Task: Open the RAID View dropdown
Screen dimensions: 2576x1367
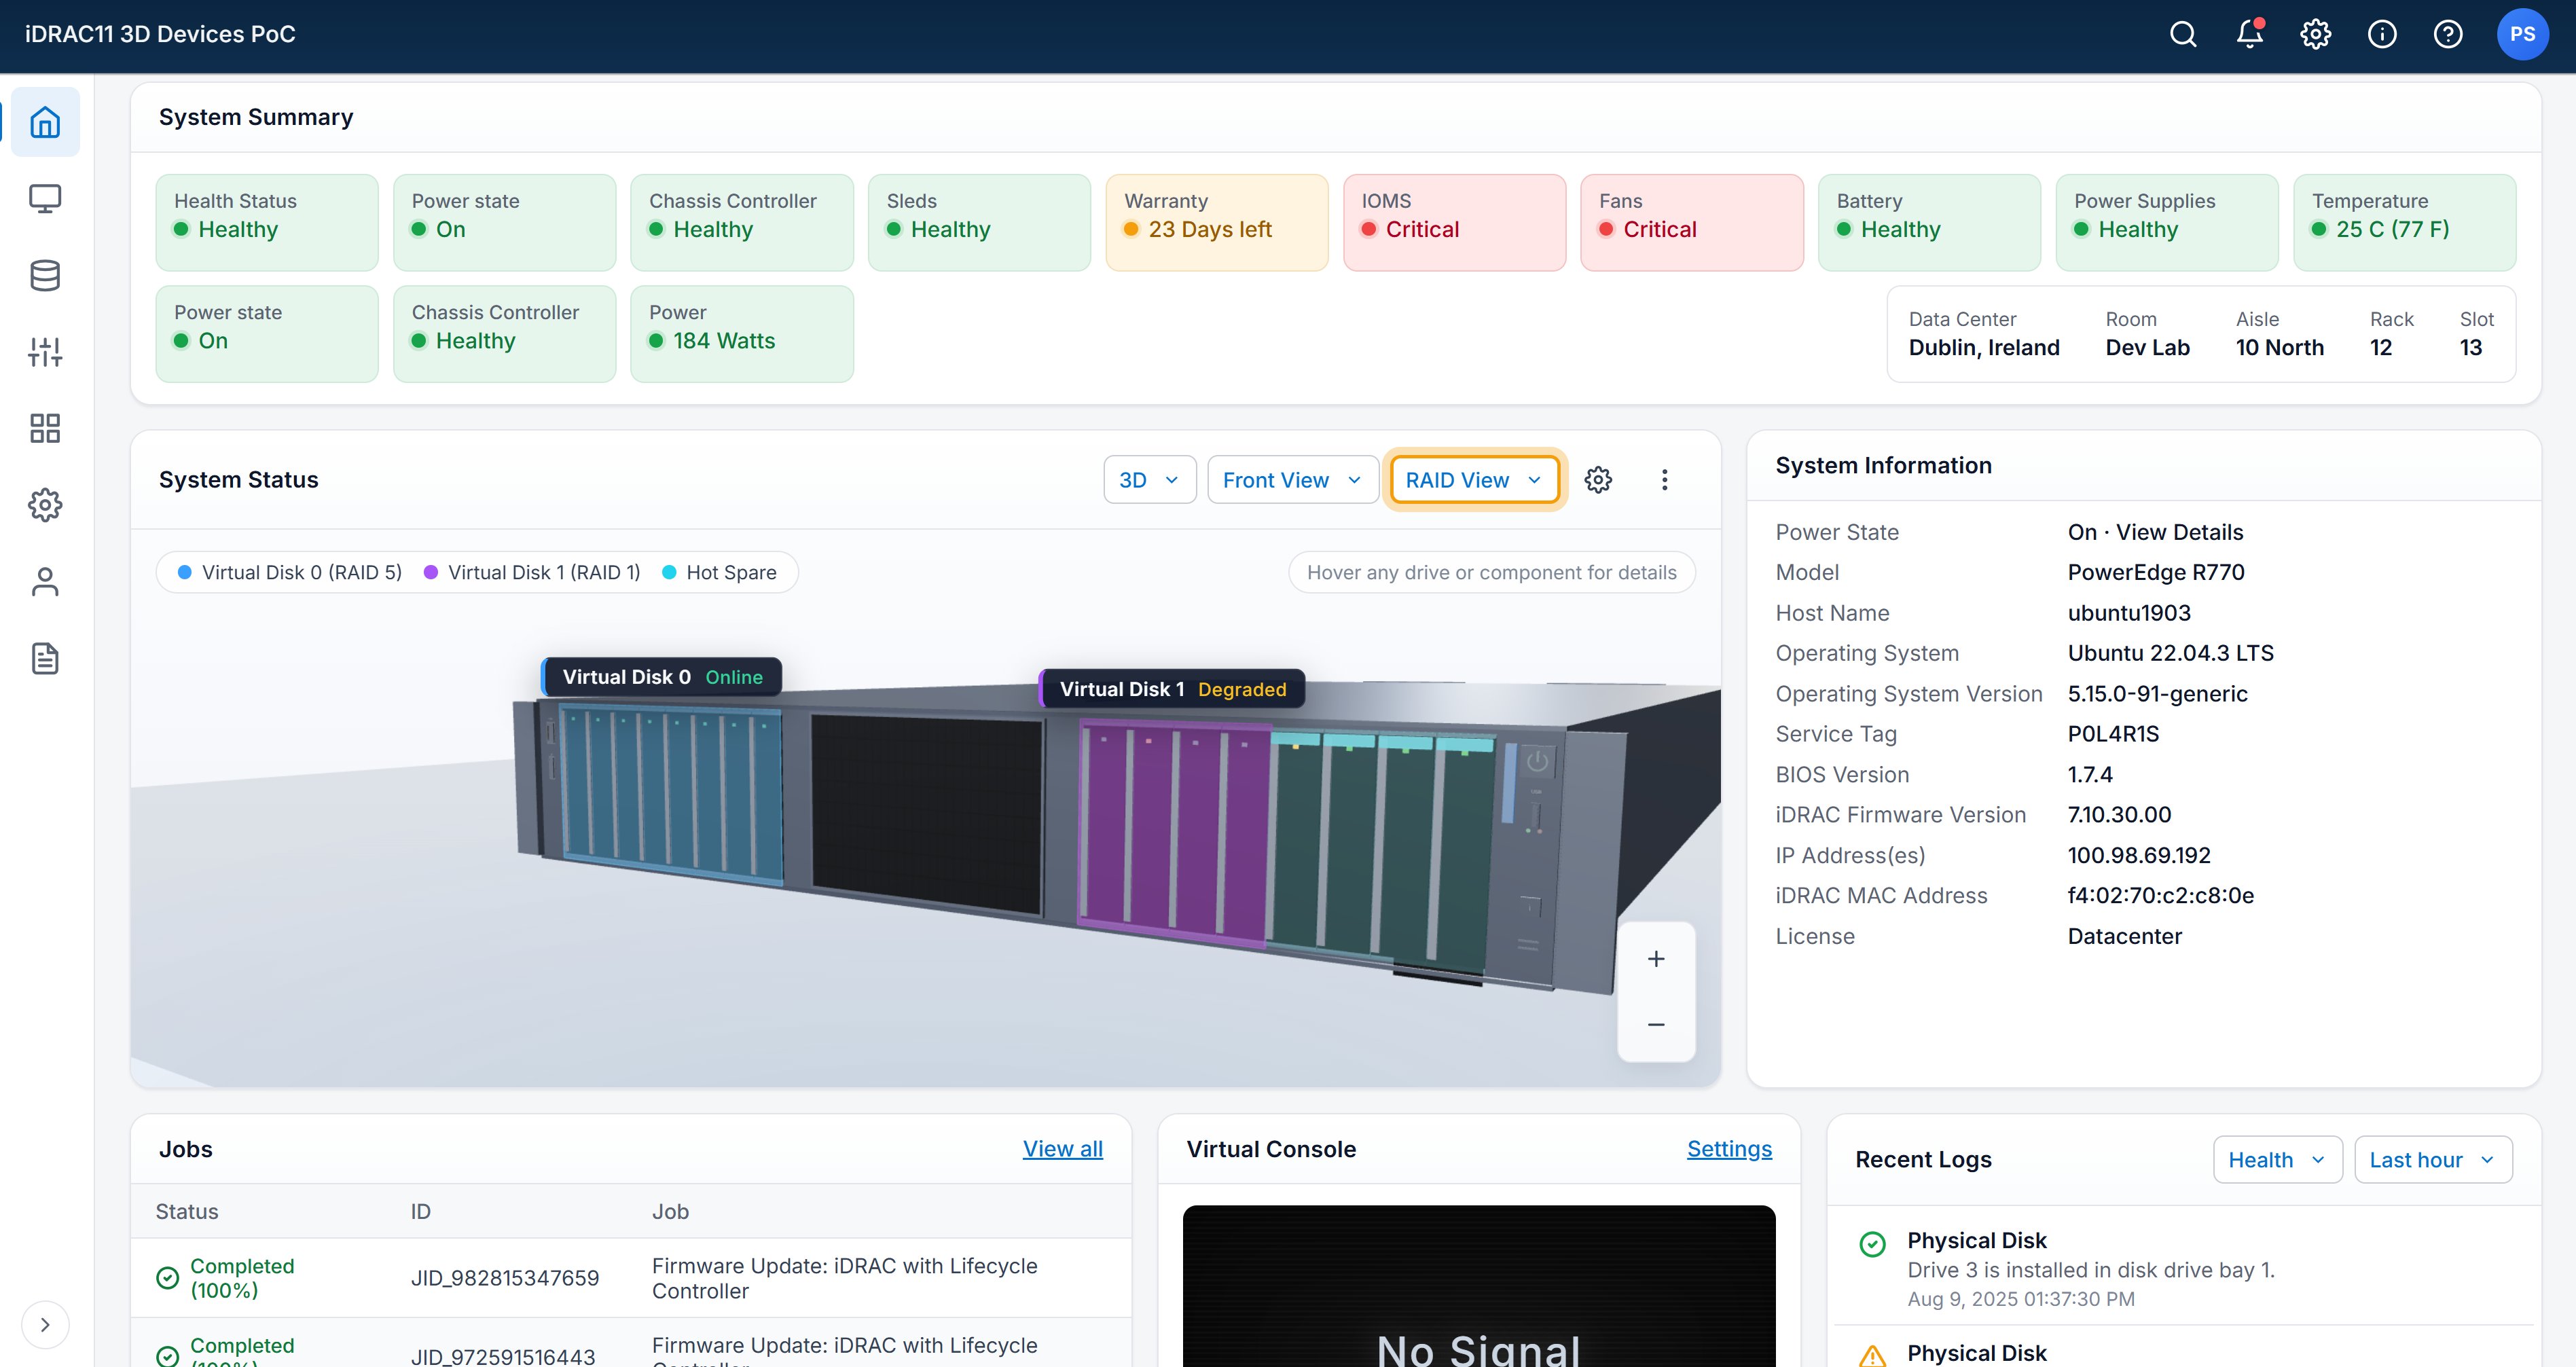Action: tap(1475, 480)
